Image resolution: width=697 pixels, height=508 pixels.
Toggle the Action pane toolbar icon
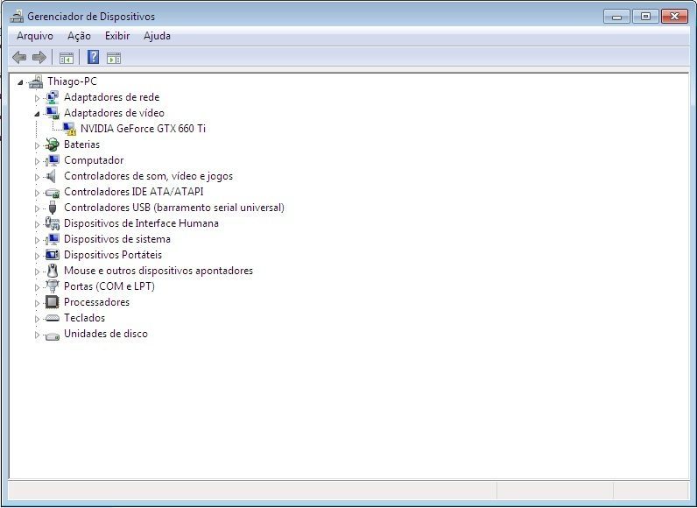(x=113, y=58)
